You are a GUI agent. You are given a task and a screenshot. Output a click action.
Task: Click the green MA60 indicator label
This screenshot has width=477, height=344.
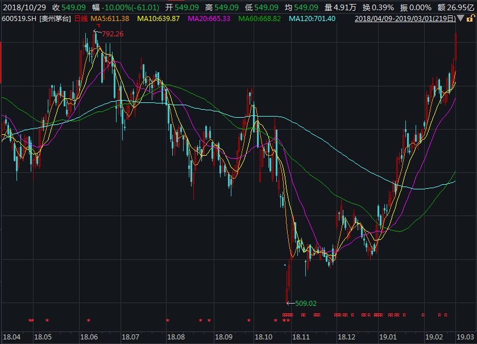coord(259,19)
